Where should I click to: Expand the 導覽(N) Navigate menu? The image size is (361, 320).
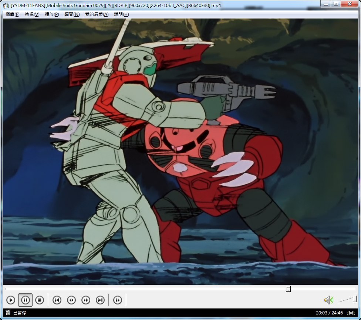coord(72,14)
